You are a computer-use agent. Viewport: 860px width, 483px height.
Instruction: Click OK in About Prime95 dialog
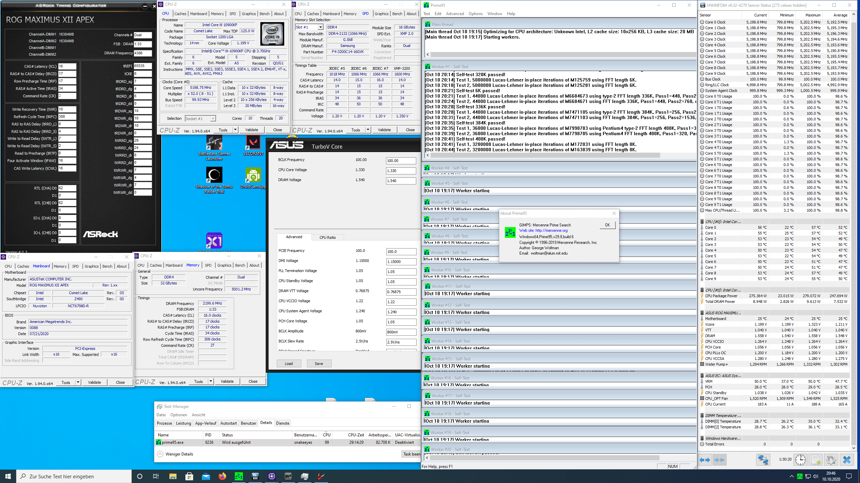(607, 225)
